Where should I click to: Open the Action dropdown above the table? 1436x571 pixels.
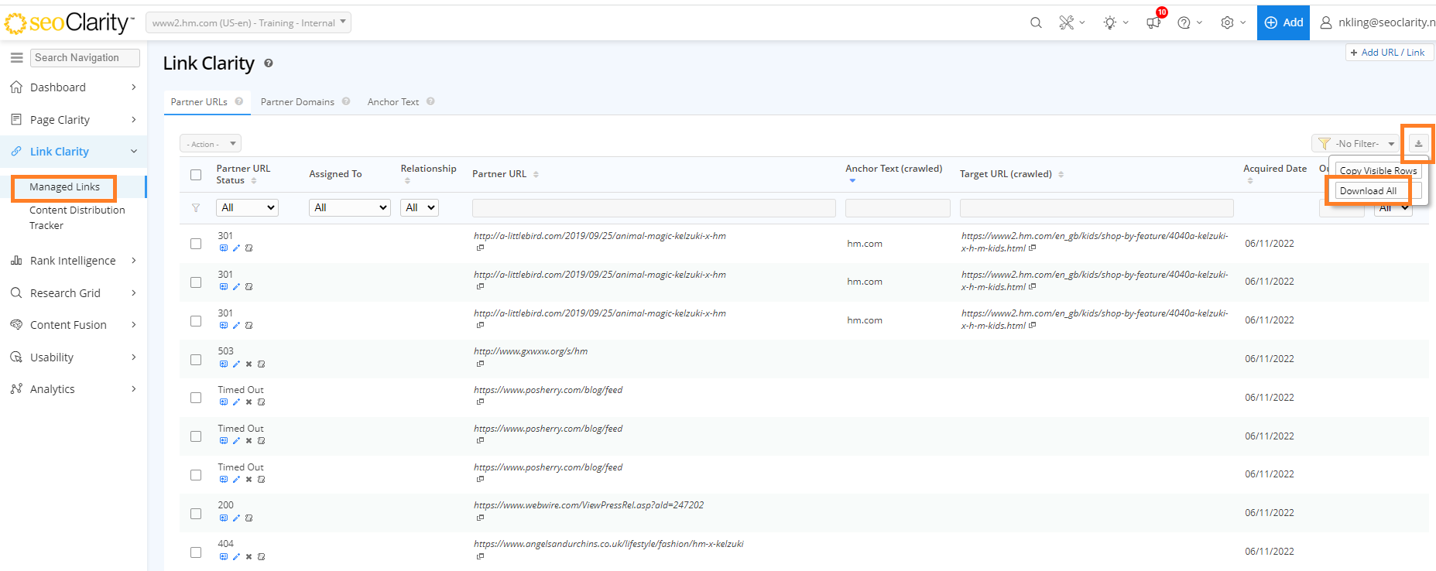click(x=211, y=144)
